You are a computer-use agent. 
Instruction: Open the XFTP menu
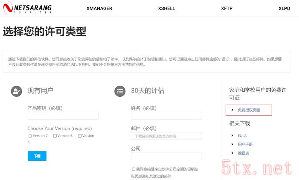click(227, 8)
